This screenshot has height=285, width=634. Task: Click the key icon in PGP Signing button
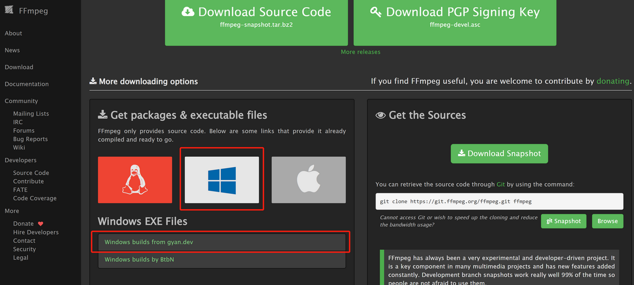(x=376, y=11)
